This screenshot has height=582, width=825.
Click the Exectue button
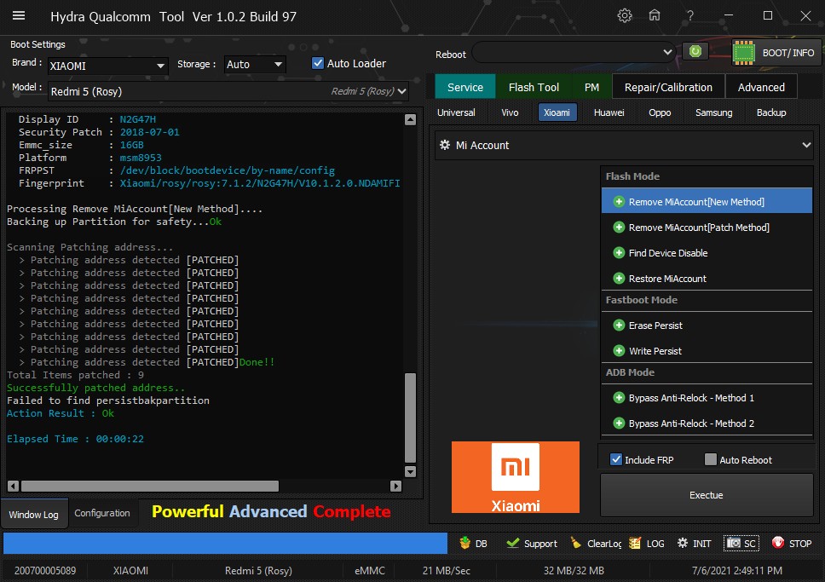pyautogui.click(x=706, y=495)
